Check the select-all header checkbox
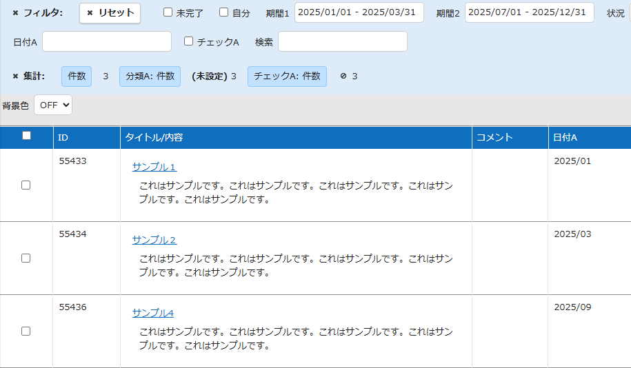The image size is (631, 368). tap(27, 136)
